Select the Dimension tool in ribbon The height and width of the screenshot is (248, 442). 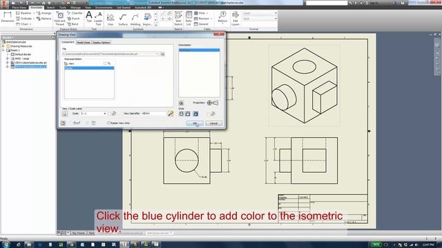pyautogui.click(x=8, y=17)
